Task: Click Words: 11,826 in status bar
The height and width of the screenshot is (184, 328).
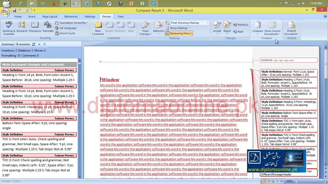Action: click(10, 181)
